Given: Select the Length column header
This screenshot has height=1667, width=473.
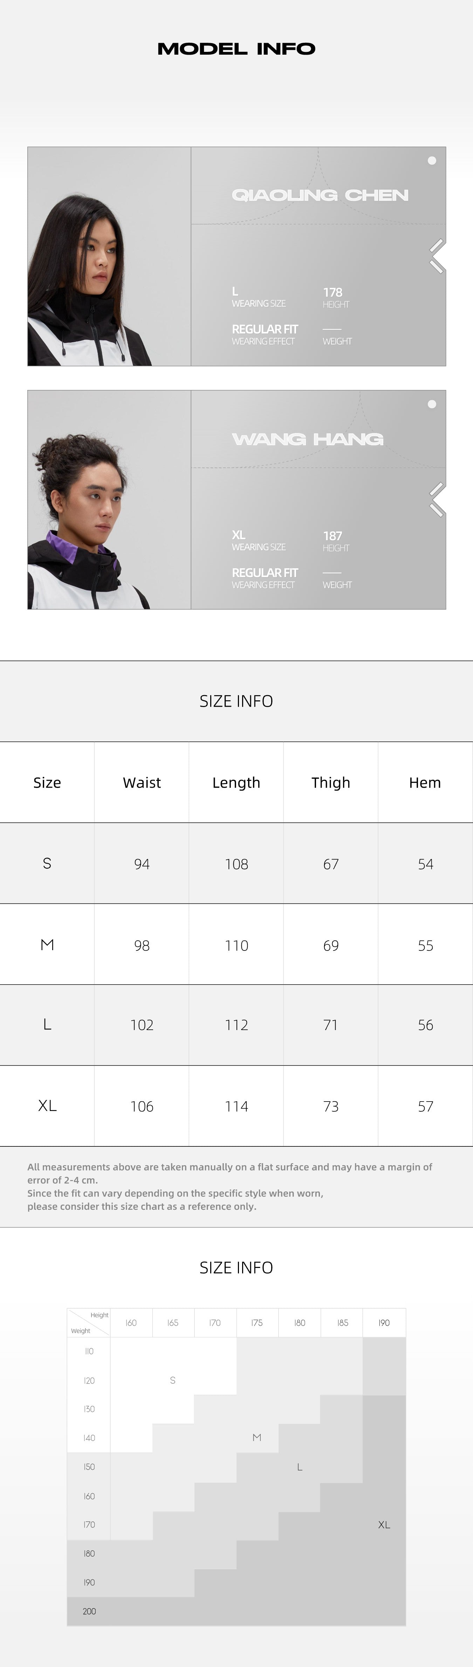Looking at the screenshot, I should tap(236, 782).
